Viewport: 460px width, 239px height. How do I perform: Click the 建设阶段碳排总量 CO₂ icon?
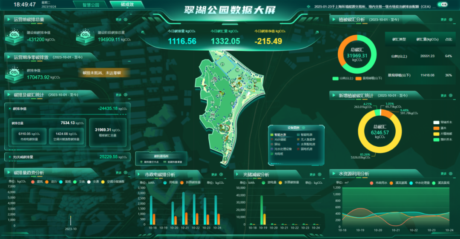pos(85,36)
